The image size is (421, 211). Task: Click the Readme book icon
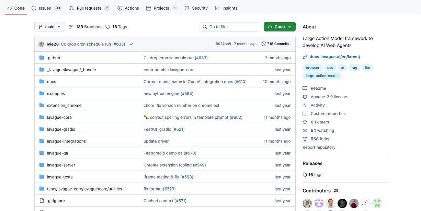[305, 88]
